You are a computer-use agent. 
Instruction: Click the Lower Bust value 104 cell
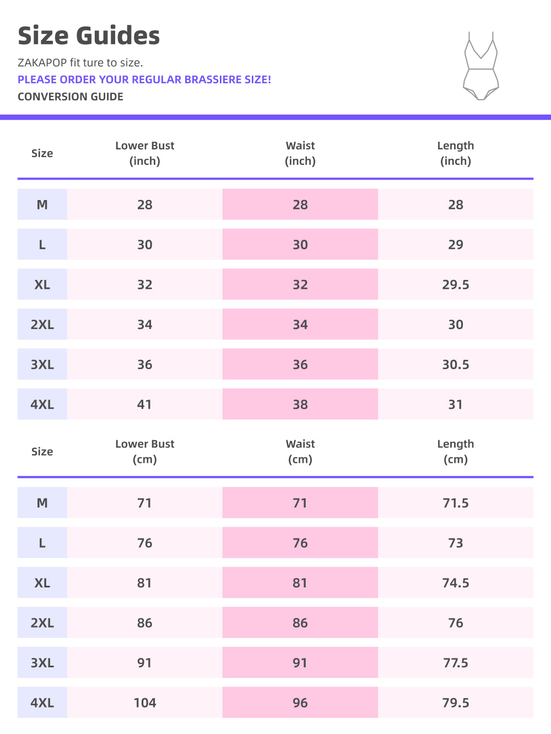[x=145, y=703]
